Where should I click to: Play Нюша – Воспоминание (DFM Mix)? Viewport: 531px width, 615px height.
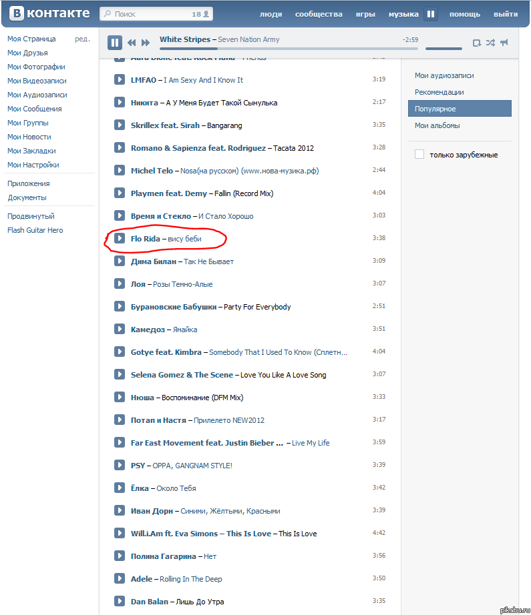[120, 397]
